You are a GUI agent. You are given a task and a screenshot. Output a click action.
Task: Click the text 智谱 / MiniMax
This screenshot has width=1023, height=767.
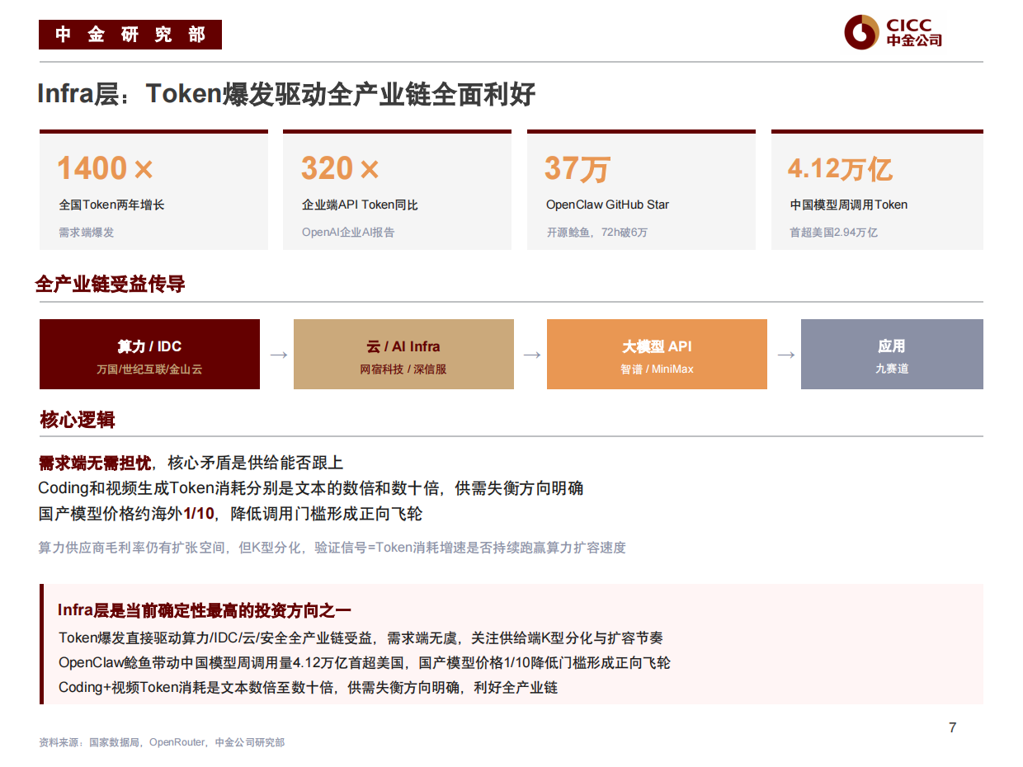tap(657, 369)
